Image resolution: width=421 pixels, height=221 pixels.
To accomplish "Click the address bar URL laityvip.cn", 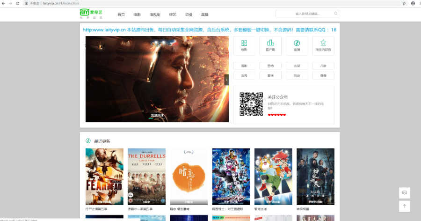I will click(x=61, y=3).
